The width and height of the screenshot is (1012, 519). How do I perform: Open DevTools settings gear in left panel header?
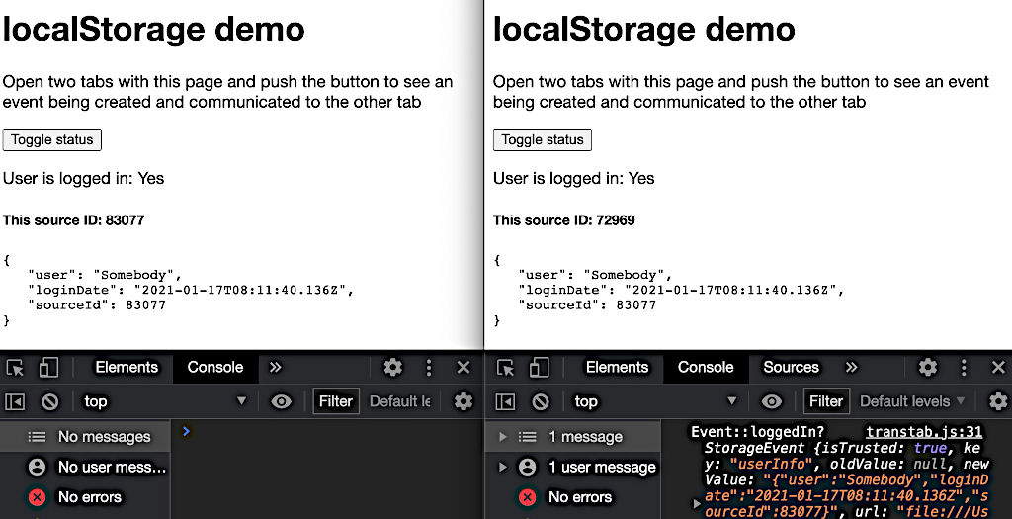pos(392,368)
